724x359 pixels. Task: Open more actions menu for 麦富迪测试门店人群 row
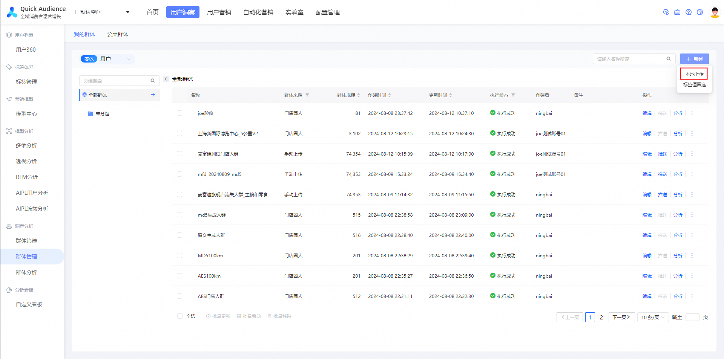click(692, 154)
